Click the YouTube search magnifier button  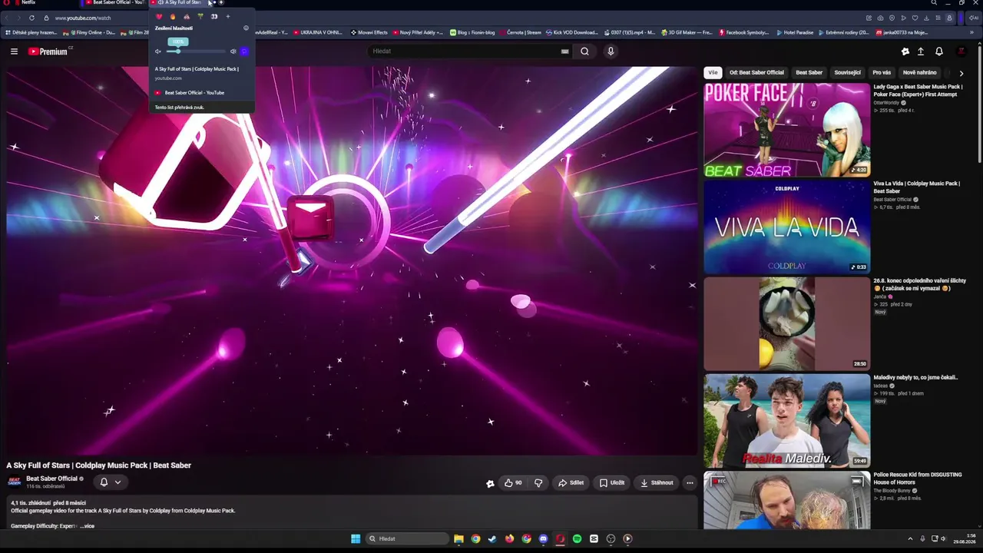tap(584, 51)
